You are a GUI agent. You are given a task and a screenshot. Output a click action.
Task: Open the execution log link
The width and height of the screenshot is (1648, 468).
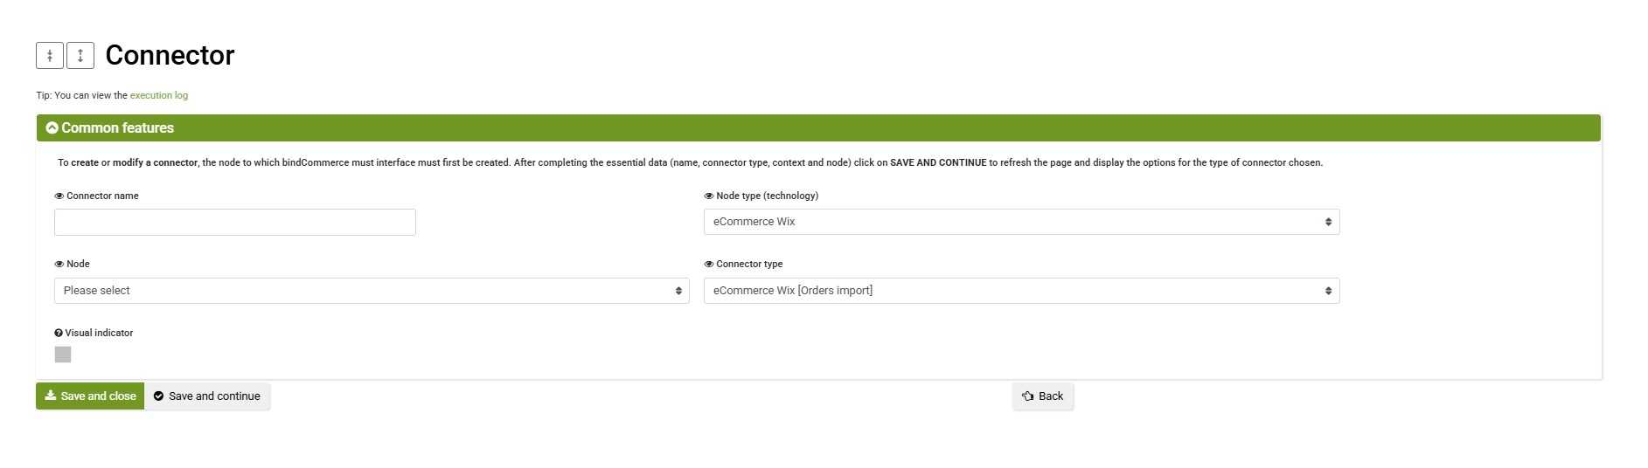(159, 95)
